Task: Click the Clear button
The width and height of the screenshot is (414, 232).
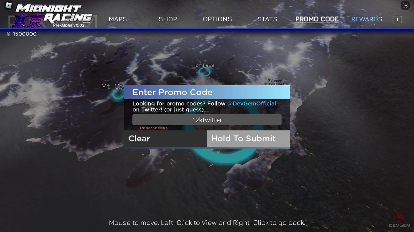Action: tap(166, 139)
